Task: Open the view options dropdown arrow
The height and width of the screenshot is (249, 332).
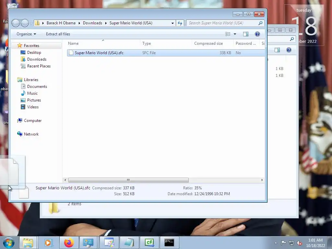Action: (x=235, y=34)
